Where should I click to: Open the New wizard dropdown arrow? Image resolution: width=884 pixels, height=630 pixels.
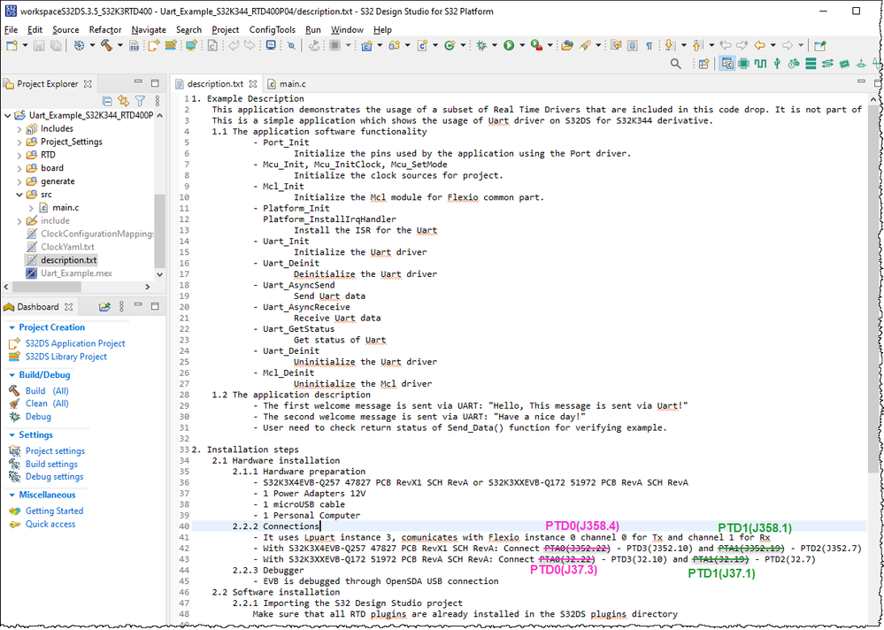[x=26, y=46]
